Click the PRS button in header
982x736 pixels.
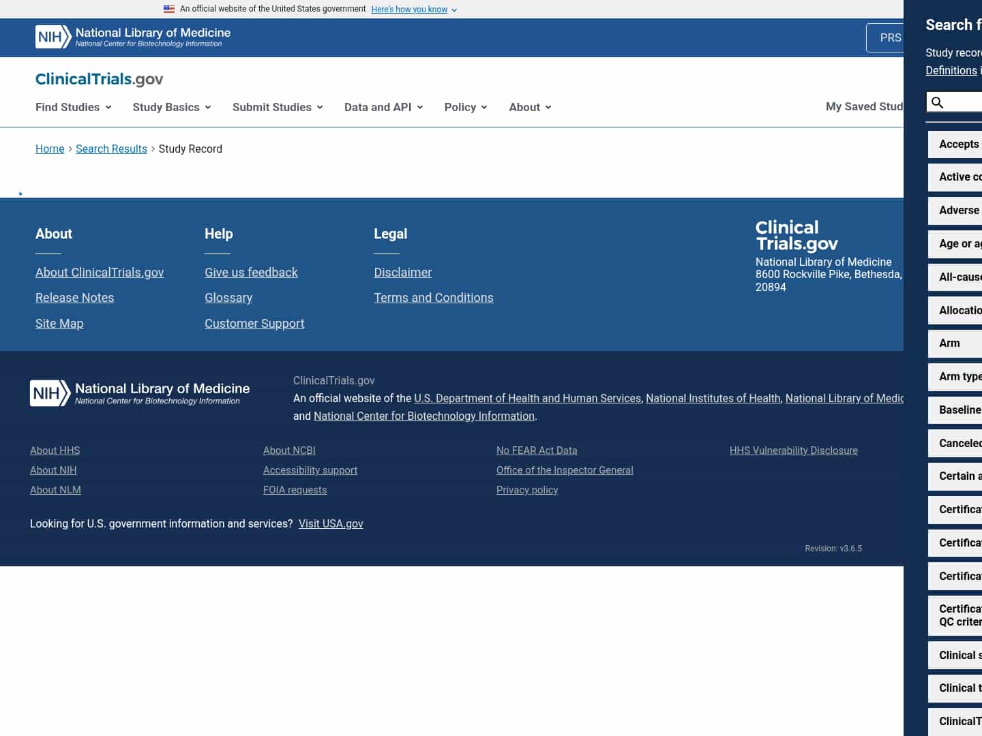[x=885, y=38]
